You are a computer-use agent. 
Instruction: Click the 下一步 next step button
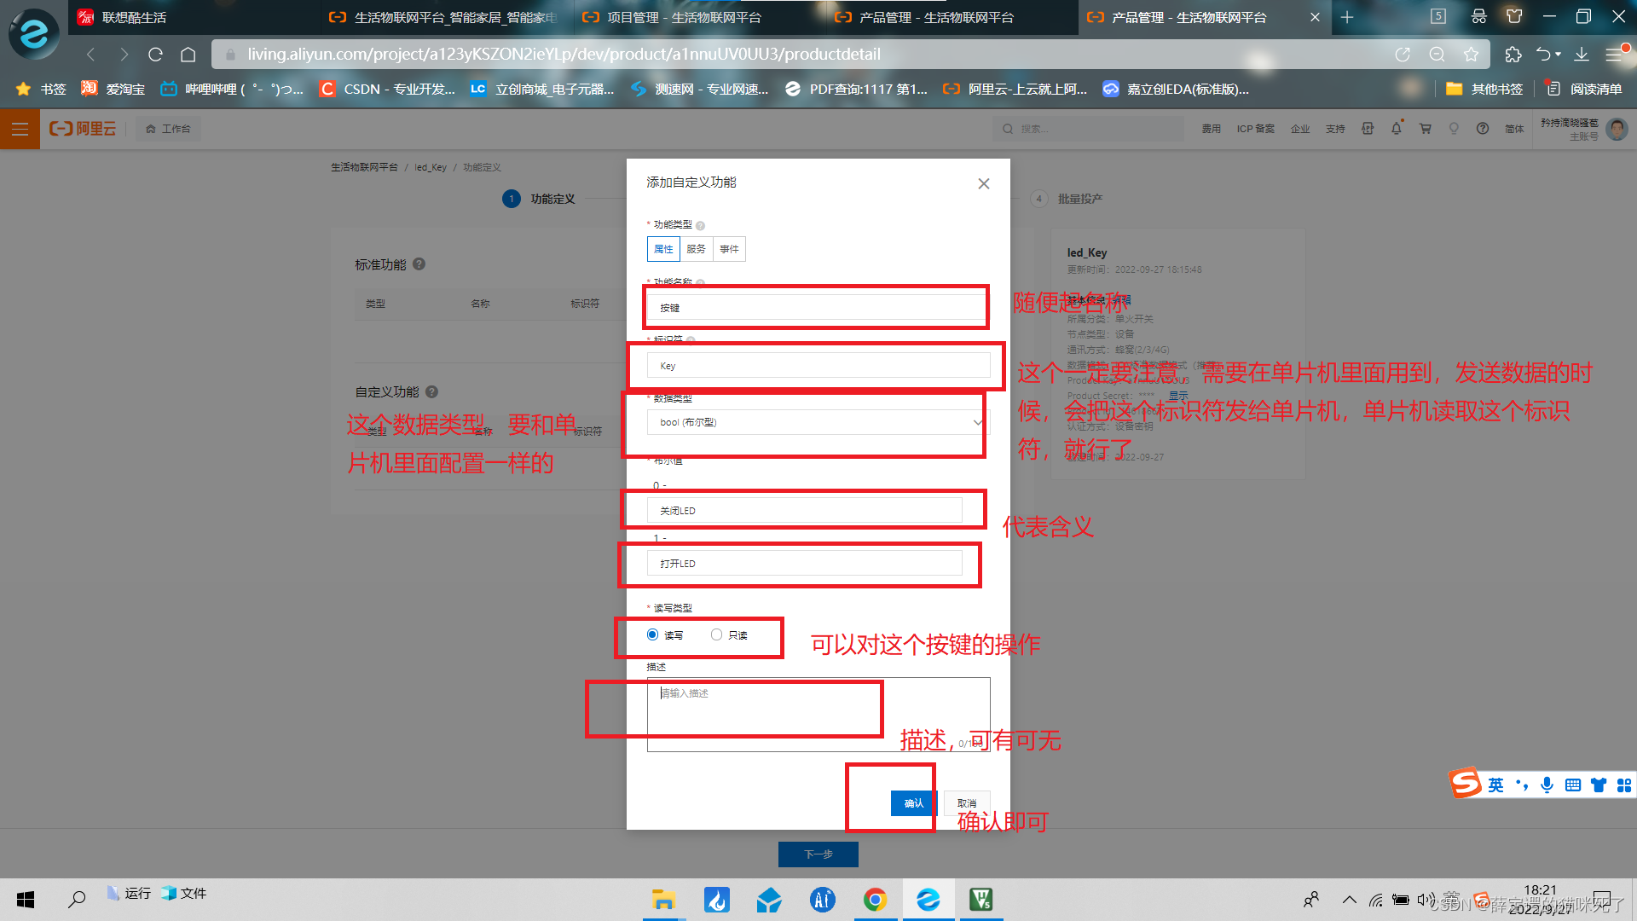pos(818,854)
